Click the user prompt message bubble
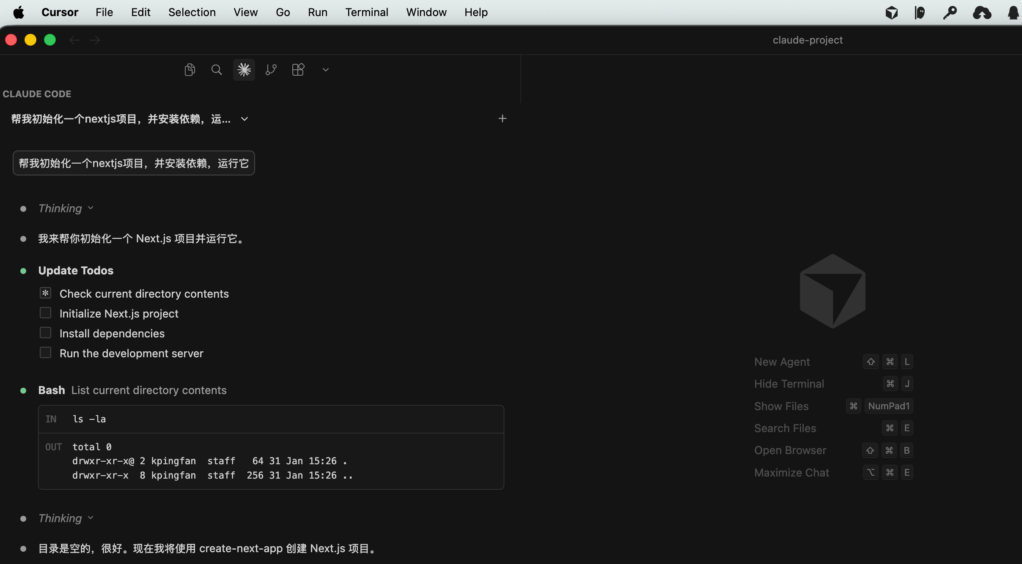Screen dimensions: 1022x564 (x=134, y=163)
